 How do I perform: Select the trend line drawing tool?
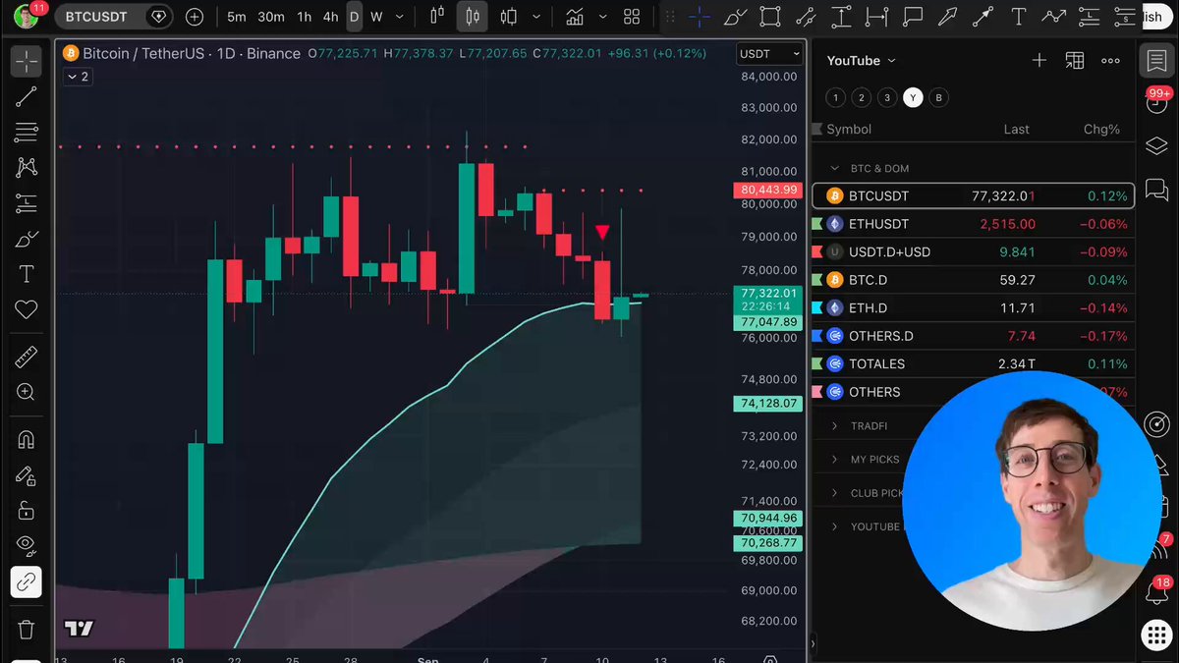pyautogui.click(x=27, y=96)
